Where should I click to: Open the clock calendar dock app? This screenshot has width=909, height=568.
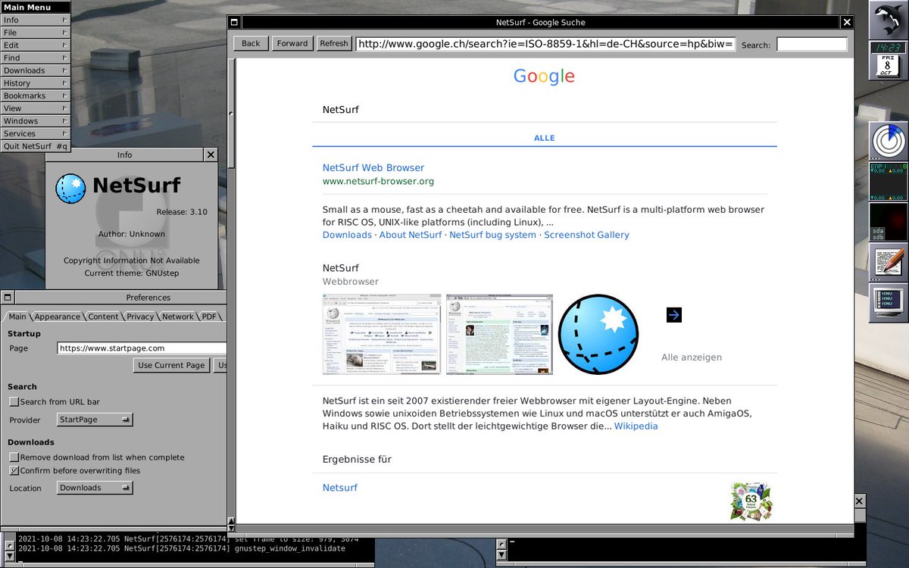coord(889,59)
